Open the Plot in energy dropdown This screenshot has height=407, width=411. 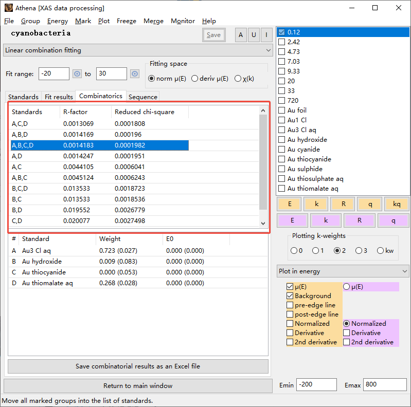pyautogui.click(x=343, y=271)
